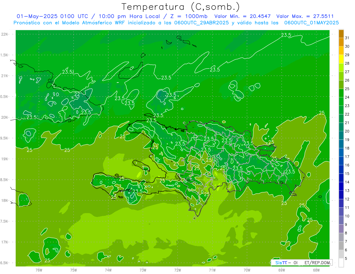Click the light green swatch between 26 and 27

click(x=341, y=76)
